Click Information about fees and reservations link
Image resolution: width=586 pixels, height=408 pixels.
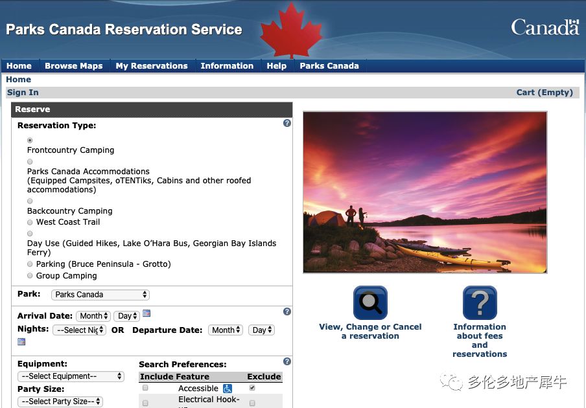[x=480, y=340]
